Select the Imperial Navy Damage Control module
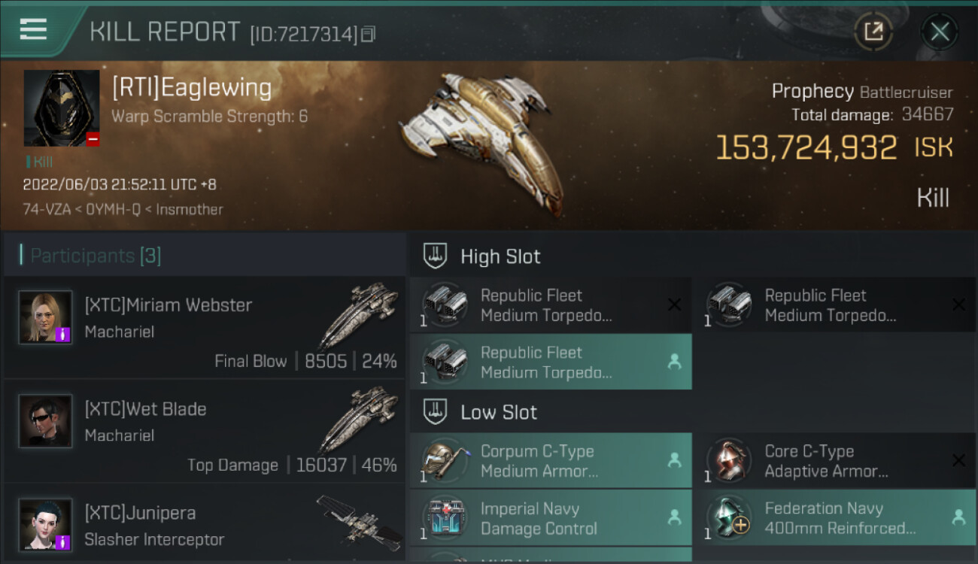The width and height of the screenshot is (978, 564). tap(551, 518)
